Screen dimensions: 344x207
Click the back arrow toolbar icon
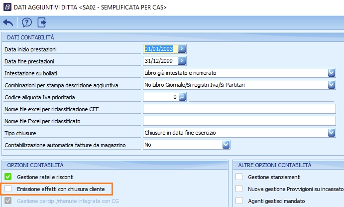click(x=8, y=22)
